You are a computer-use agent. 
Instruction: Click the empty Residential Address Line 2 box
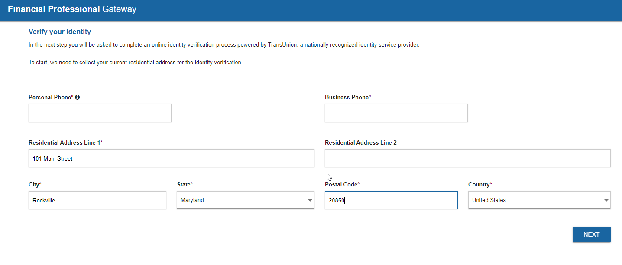(x=467, y=158)
